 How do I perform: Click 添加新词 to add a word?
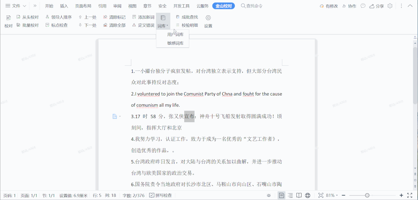pyautogui.click(x=143, y=17)
